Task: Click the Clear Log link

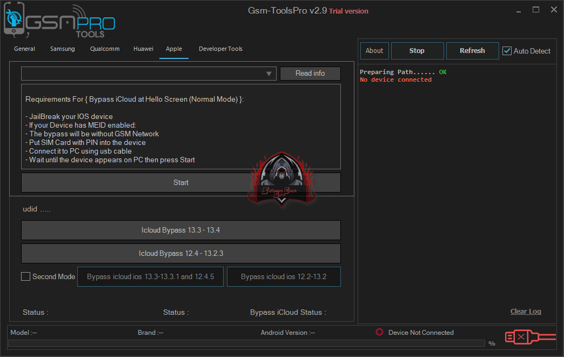Action: [x=526, y=311]
